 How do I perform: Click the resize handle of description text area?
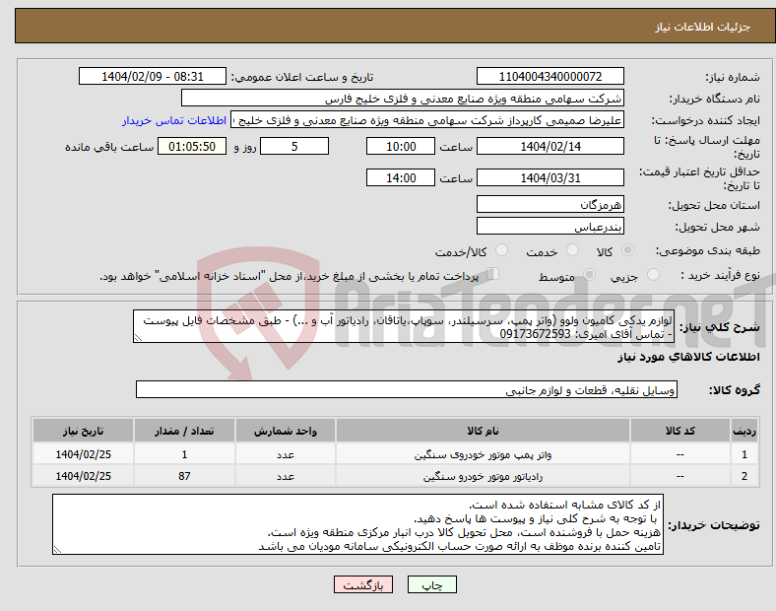click(x=138, y=338)
